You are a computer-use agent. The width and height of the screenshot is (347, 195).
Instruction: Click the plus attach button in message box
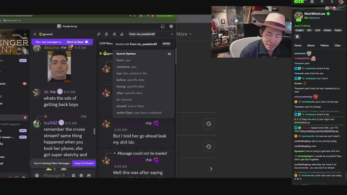[x=37, y=175]
